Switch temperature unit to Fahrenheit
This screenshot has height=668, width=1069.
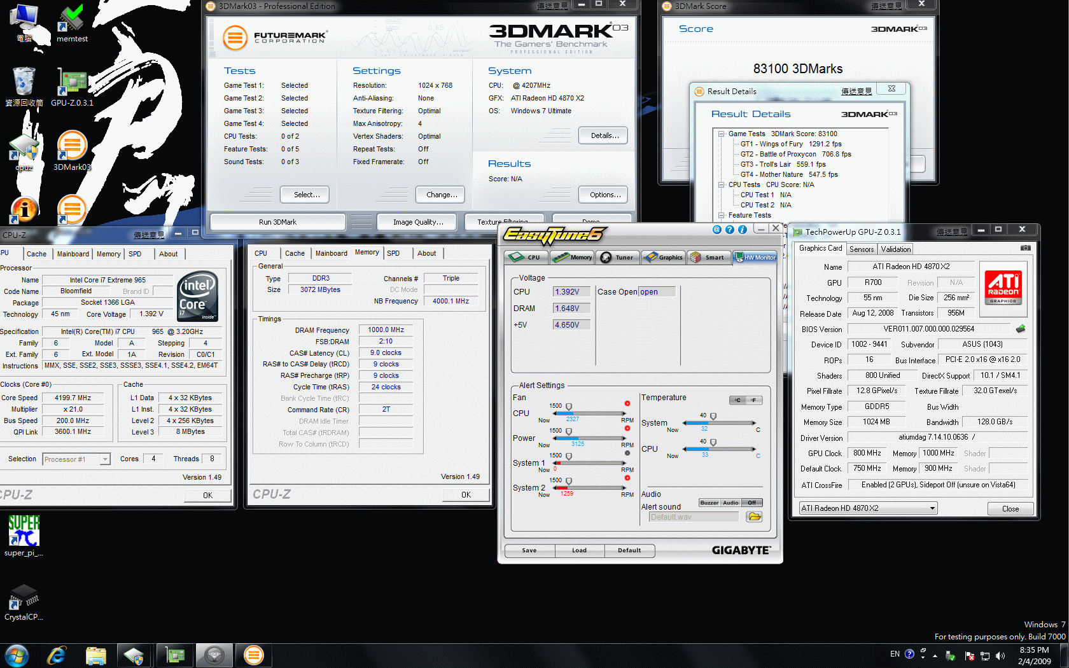pyautogui.click(x=754, y=400)
